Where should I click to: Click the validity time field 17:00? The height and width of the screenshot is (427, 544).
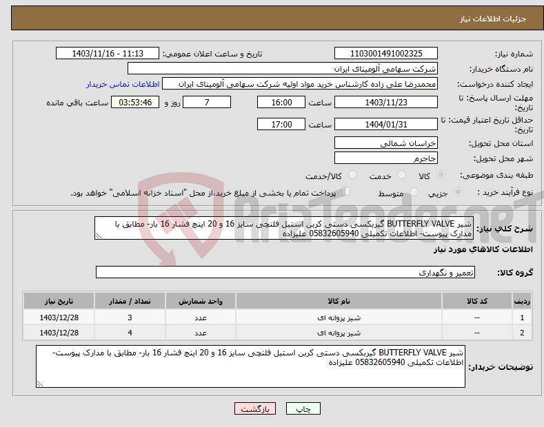click(x=281, y=124)
